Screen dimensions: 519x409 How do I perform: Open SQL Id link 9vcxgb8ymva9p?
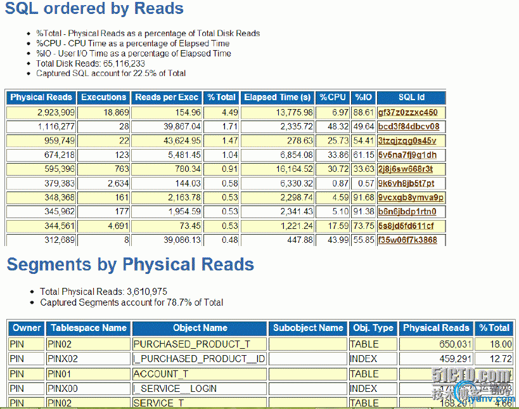(x=411, y=198)
